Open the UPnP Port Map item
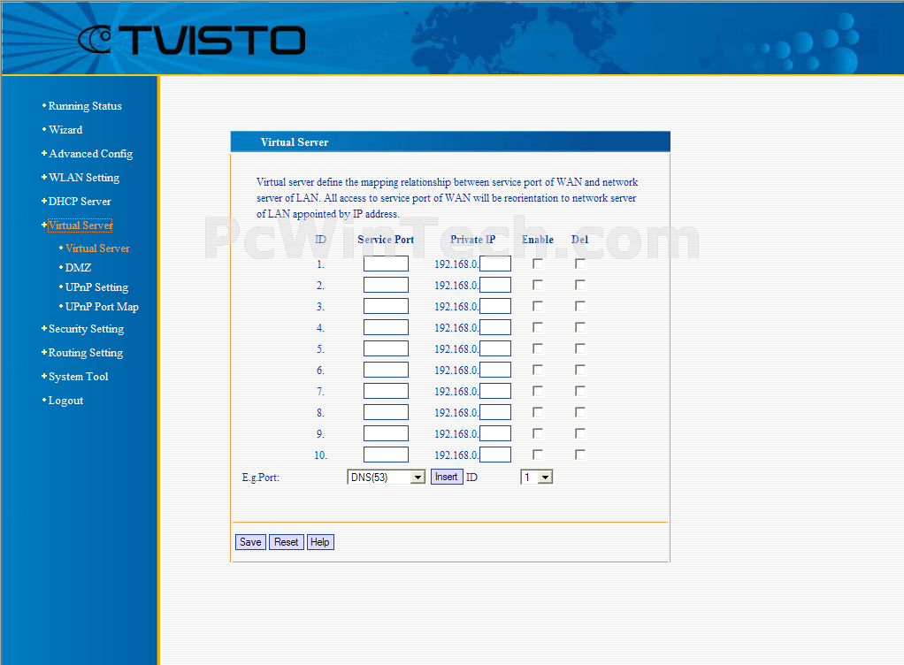The image size is (904, 665). coord(102,307)
